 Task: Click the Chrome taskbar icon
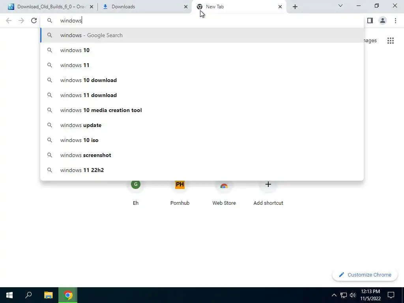[68, 295]
